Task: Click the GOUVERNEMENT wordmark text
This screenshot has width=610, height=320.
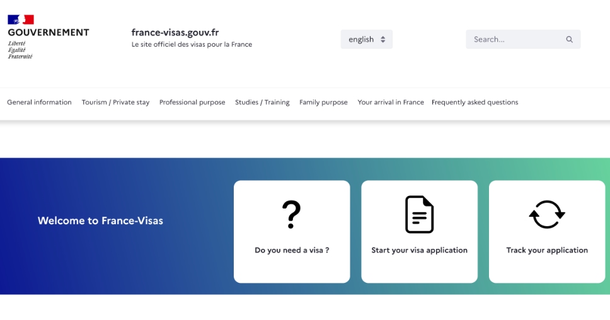Action: [49, 32]
